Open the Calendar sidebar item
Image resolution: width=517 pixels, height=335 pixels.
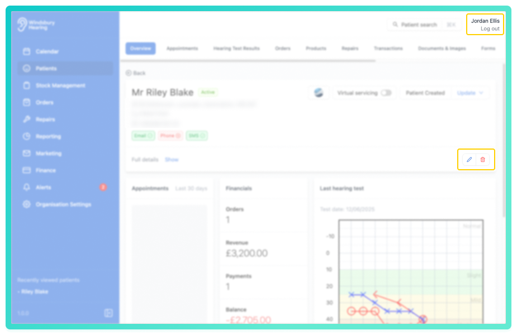point(65,51)
